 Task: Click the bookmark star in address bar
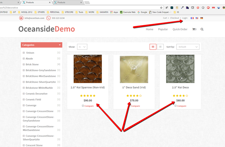point(161,7)
